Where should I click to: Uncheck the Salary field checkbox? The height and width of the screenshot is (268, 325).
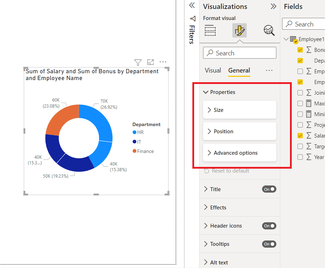(x=300, y=135)
